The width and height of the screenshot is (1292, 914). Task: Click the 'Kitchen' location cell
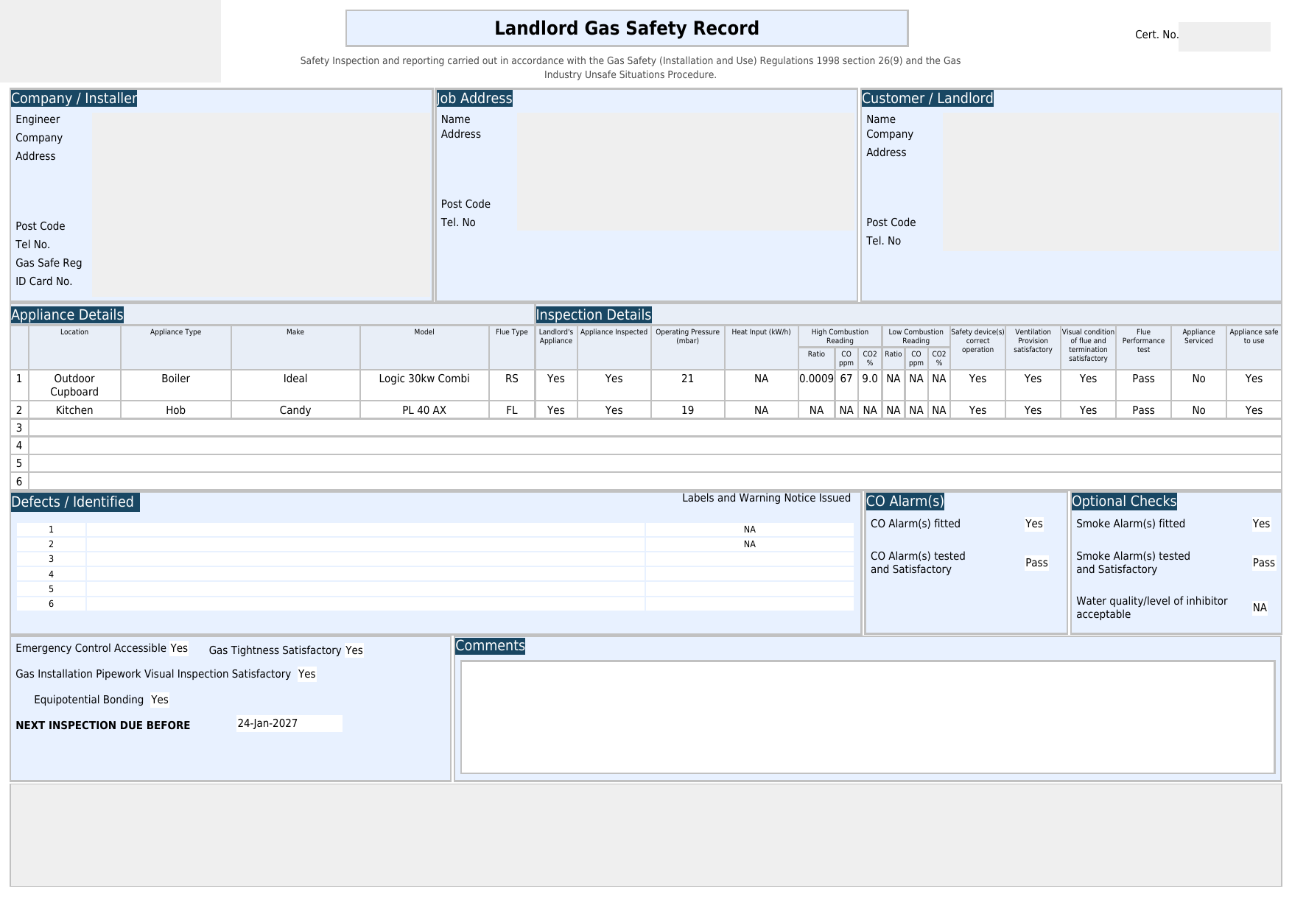pos(74,410)
